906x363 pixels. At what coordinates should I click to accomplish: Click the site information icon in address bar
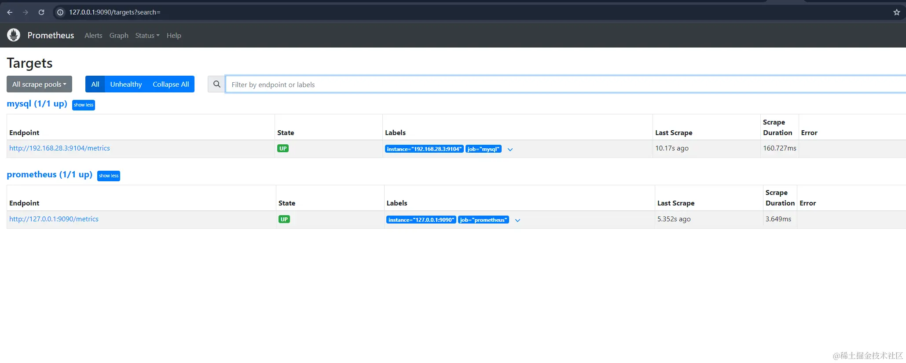(x=61, y=12)
